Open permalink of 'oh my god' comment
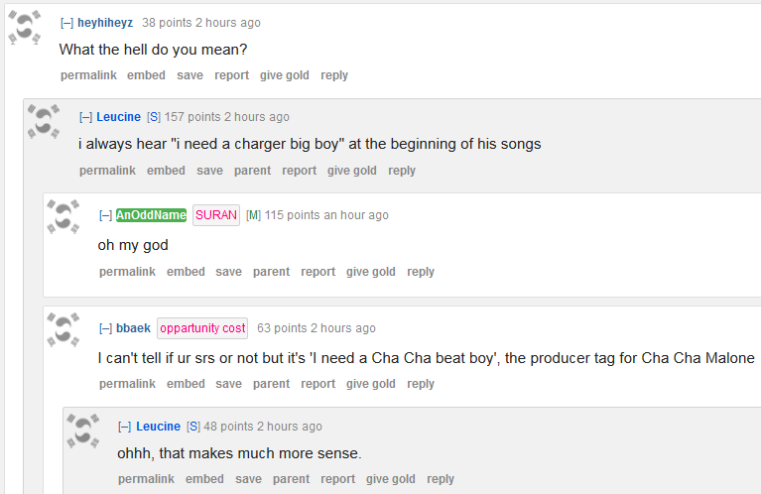 pyautogui.click(x=127, y=272)
